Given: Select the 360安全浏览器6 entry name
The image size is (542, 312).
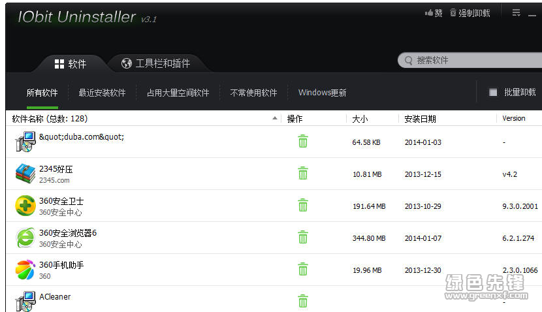Looking at the screenshot, I should pyautogui.click(x=68, y=233).
